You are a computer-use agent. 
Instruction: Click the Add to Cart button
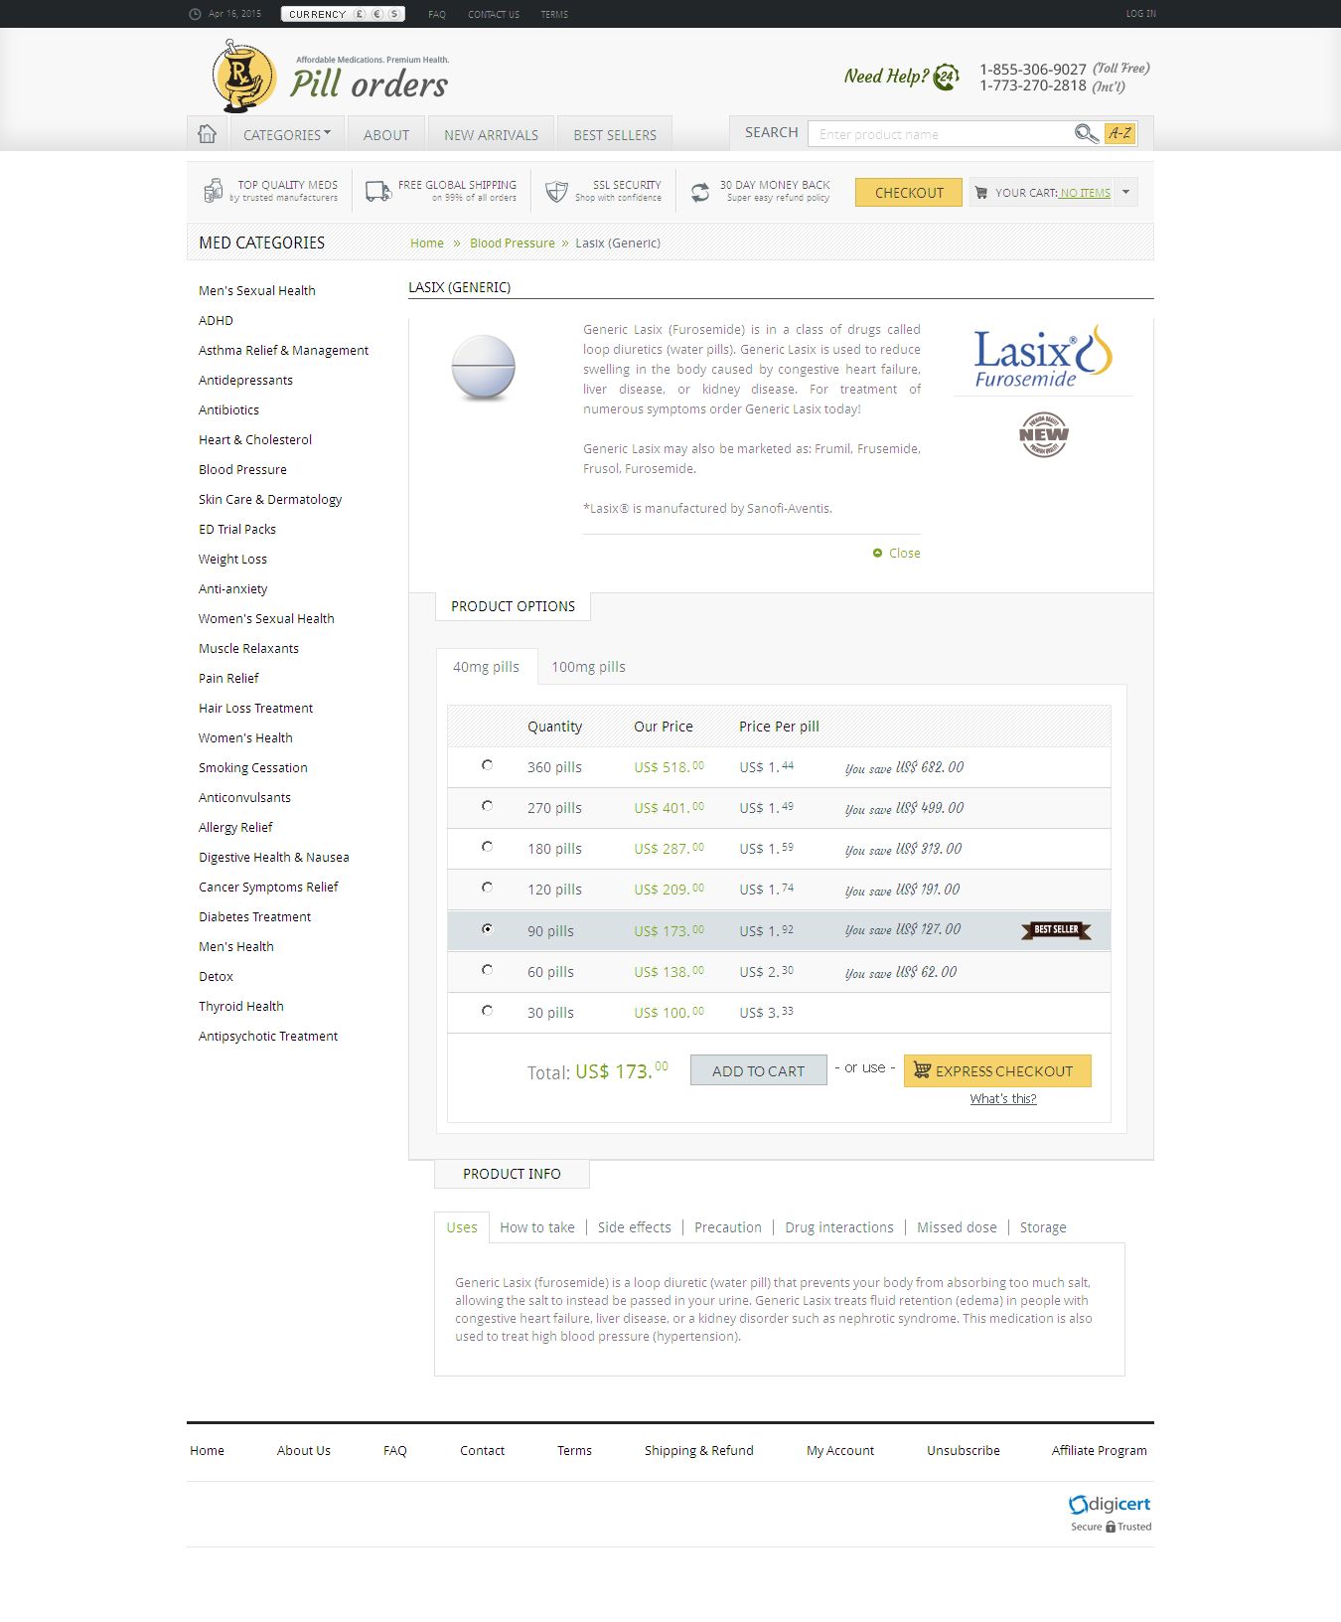(759, 1070)
